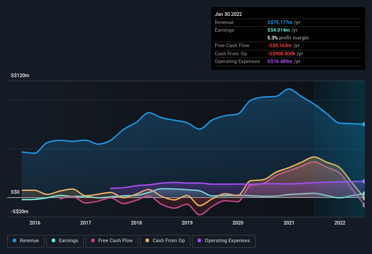Click the S$16.489m operating expenses value
Image resolution: width=372 pixels, height=254 pixels.
tap(280, 62)
